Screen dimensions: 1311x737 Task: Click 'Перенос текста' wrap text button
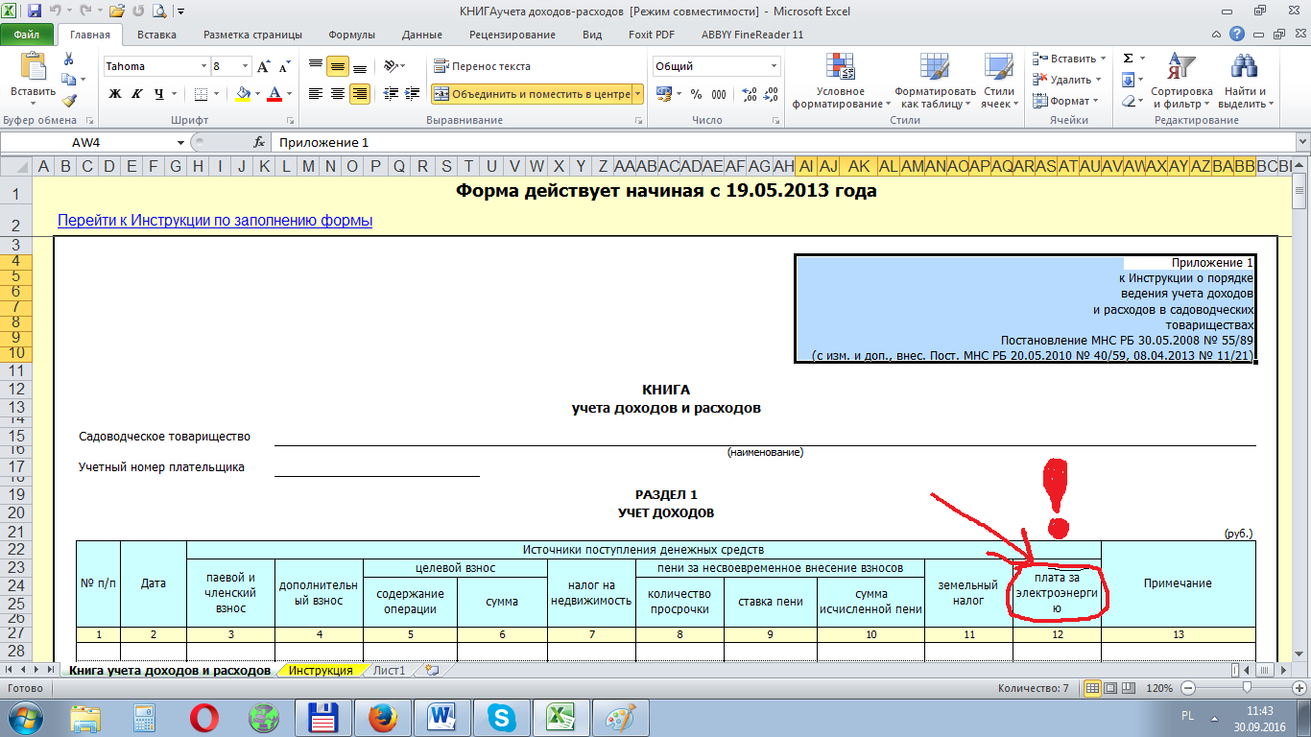(482, 66)
